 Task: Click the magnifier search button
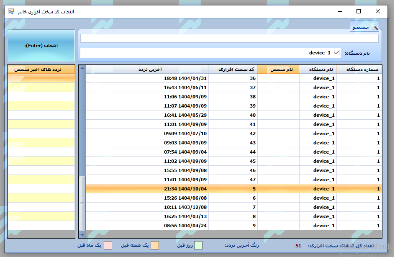(x=364, y=27)
